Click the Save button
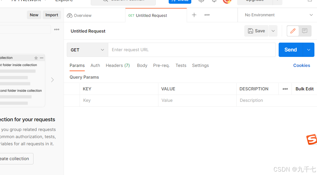This screenshot has width=317, height=175. (x=256, y=31)
